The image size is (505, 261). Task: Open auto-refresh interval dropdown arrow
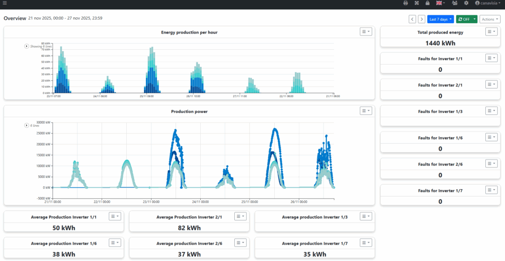click(475, 19)
